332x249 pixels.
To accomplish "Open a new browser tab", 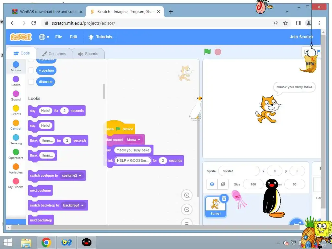I will point(171,12).
